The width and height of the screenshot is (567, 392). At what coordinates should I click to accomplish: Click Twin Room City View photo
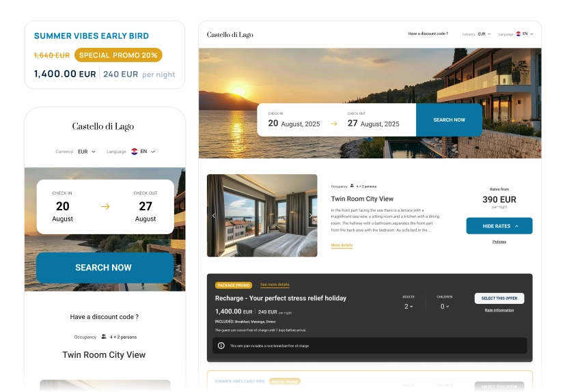pos(262,216)
